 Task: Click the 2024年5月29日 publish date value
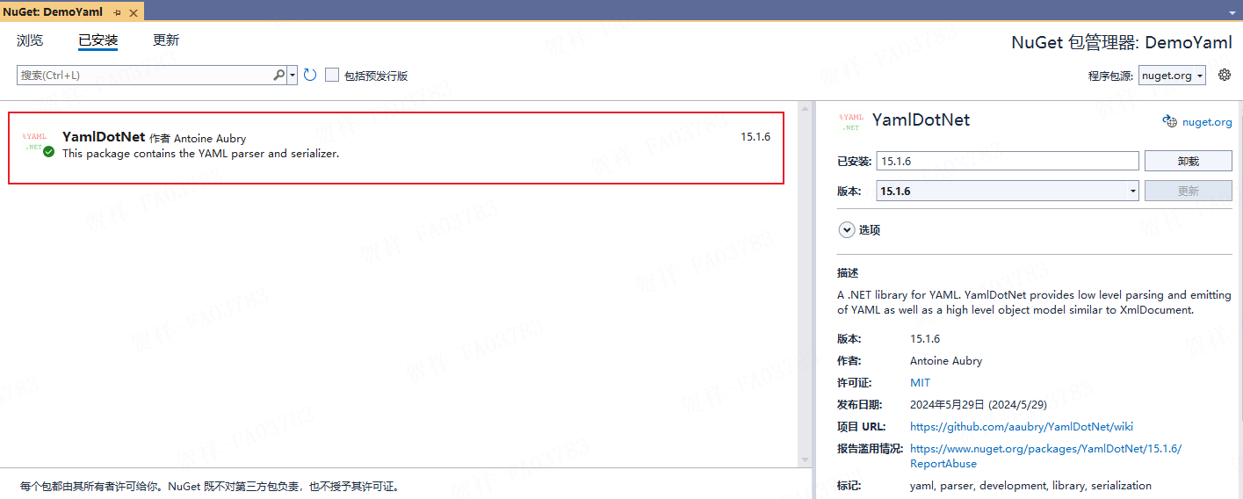point(979,405)
